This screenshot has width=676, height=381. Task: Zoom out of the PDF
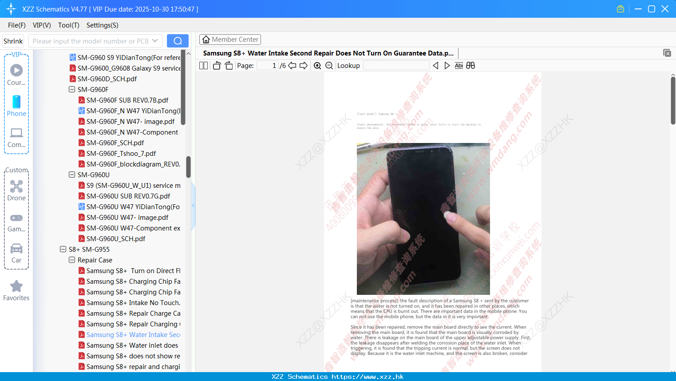[x=329, y=65]
